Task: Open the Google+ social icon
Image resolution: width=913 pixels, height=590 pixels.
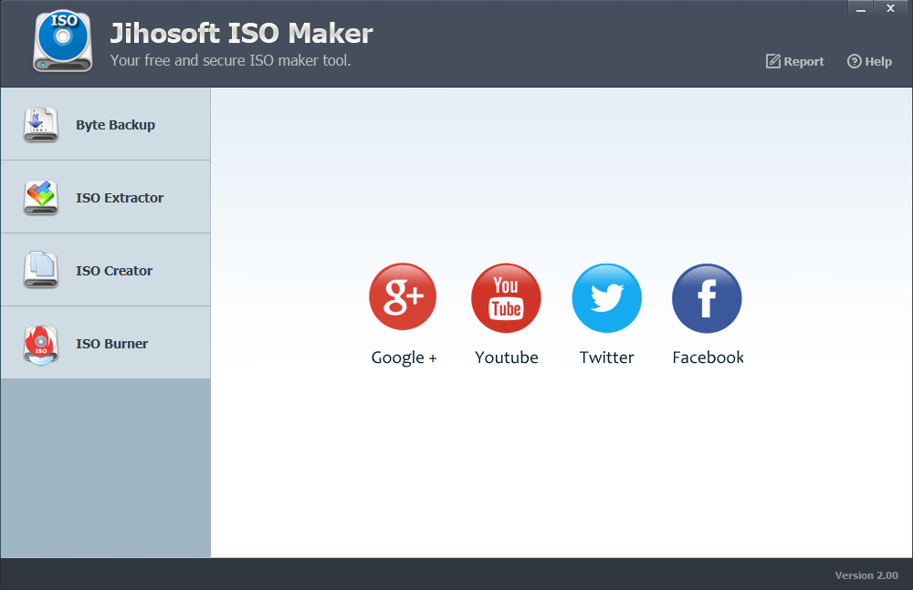Action: point(403,296)
